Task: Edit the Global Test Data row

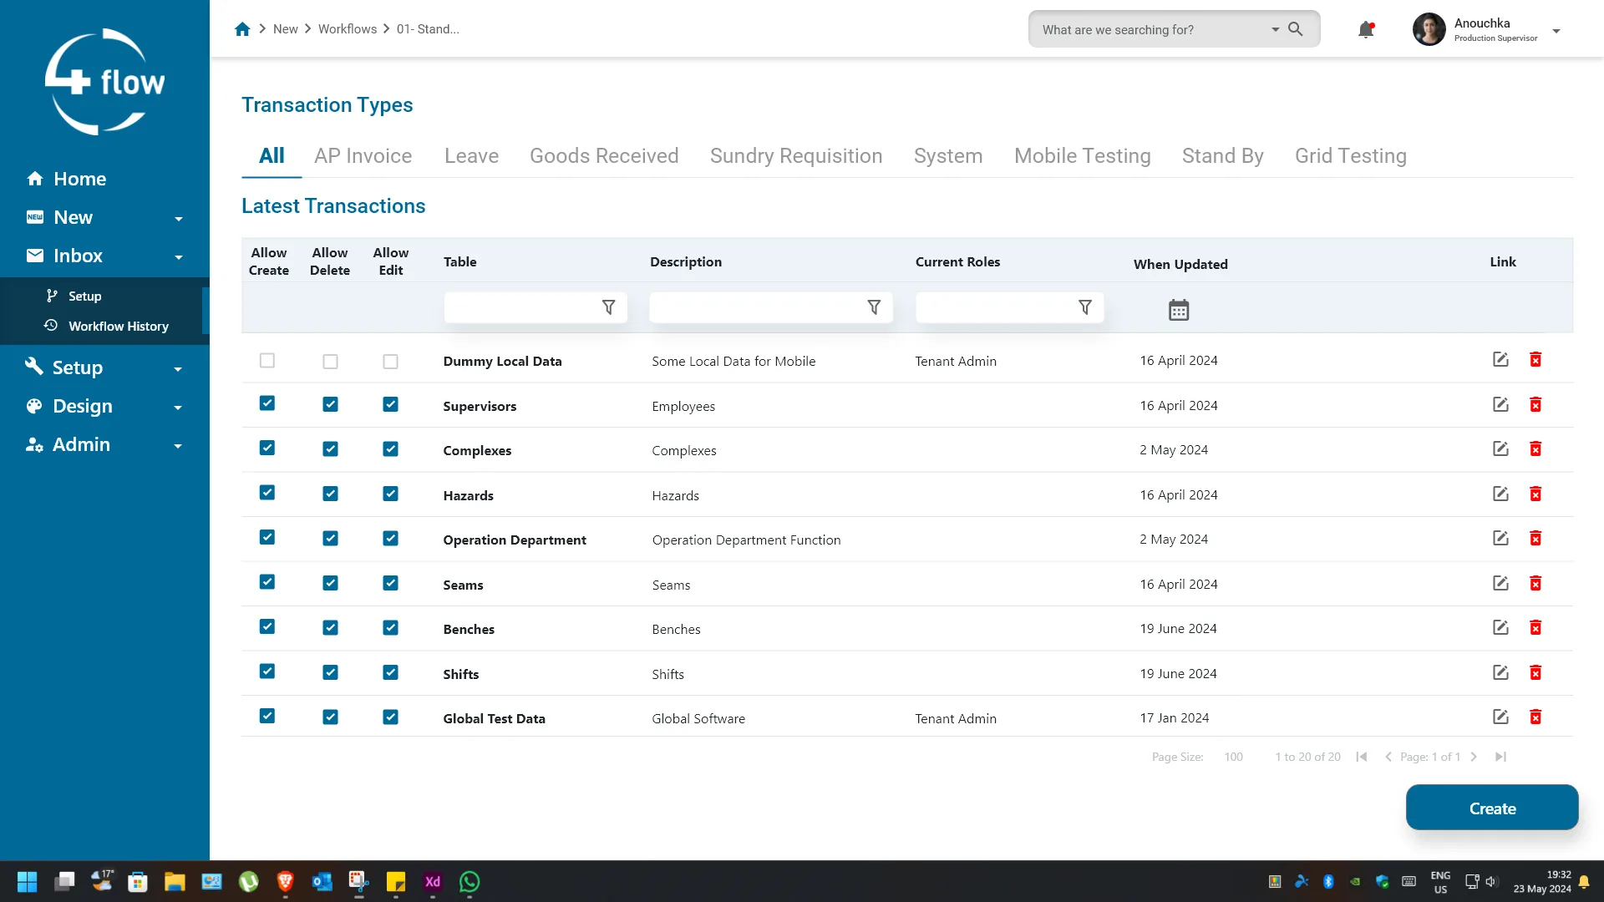Action: (1500, 717)
